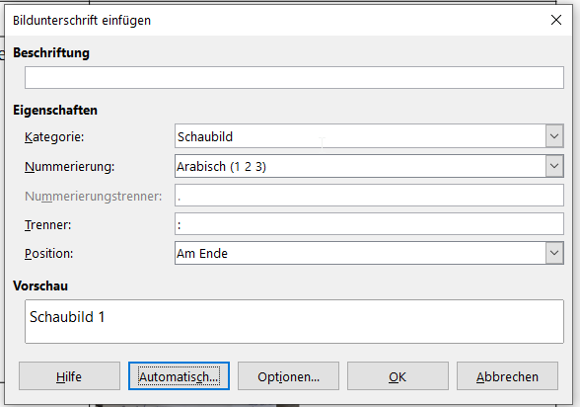This screenshot has height=407, width=580.
Task: Open the Hilfe help button
Action: pos(69,376)
